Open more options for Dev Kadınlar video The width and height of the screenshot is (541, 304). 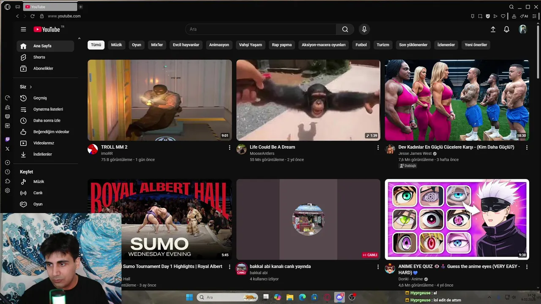[527, 147]
